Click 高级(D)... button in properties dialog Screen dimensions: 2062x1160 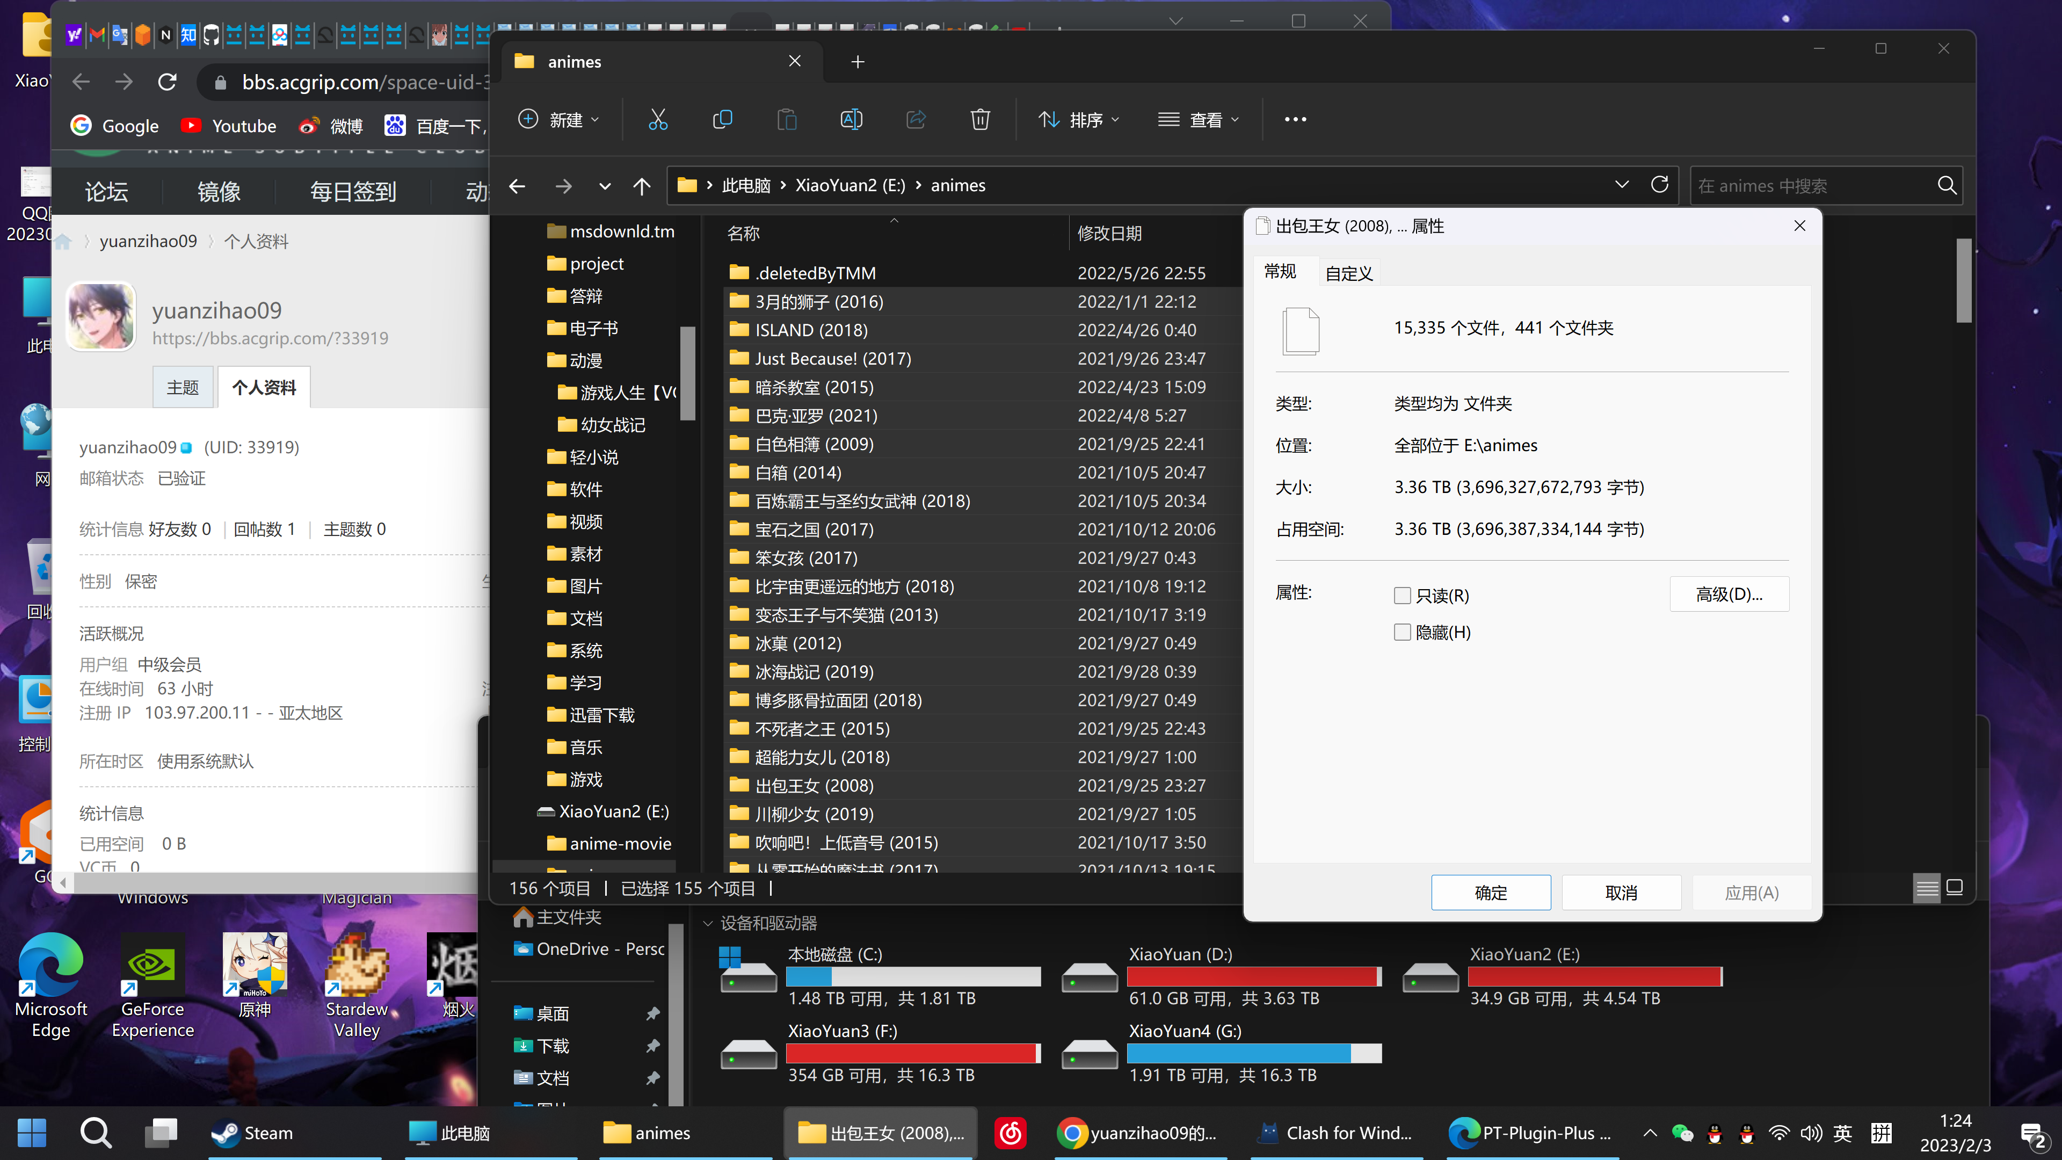tap(1729, 594)
